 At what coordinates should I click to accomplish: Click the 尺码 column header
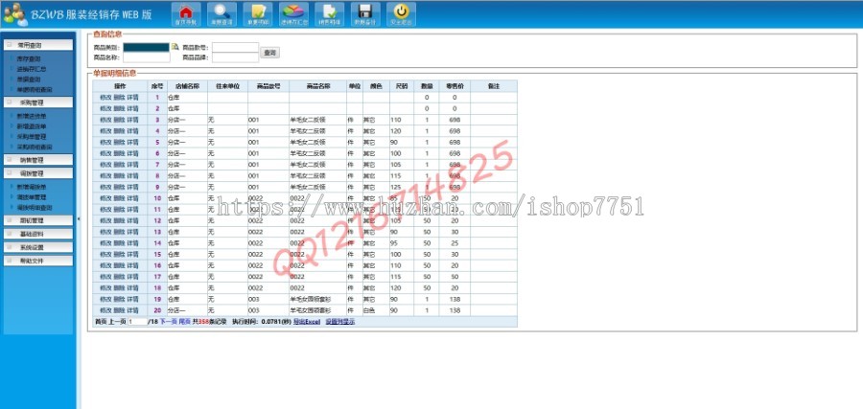(402, 86)
